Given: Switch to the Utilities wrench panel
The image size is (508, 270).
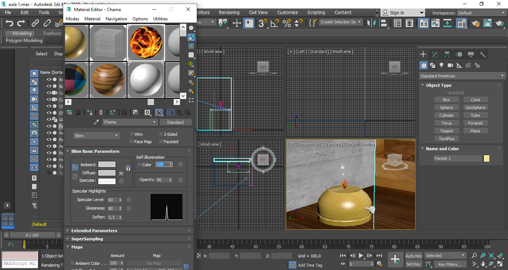Looking at the screenshot, I should (483, 55).
